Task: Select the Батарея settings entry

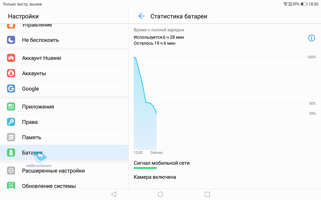Action: [x=64, y=152]
